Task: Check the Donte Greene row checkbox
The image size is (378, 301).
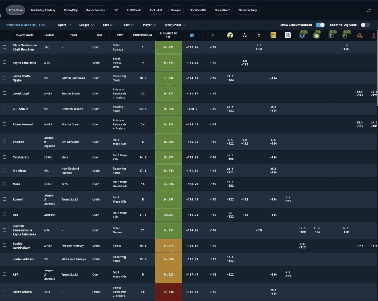Action: (4, 292)
